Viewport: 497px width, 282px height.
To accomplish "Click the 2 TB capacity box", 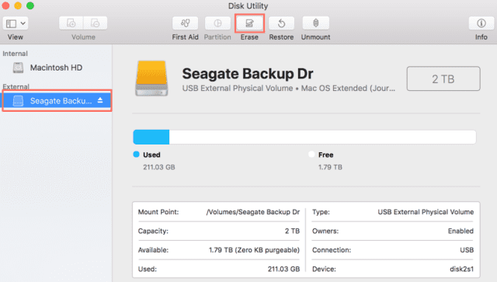I will [x=443, y=78].
